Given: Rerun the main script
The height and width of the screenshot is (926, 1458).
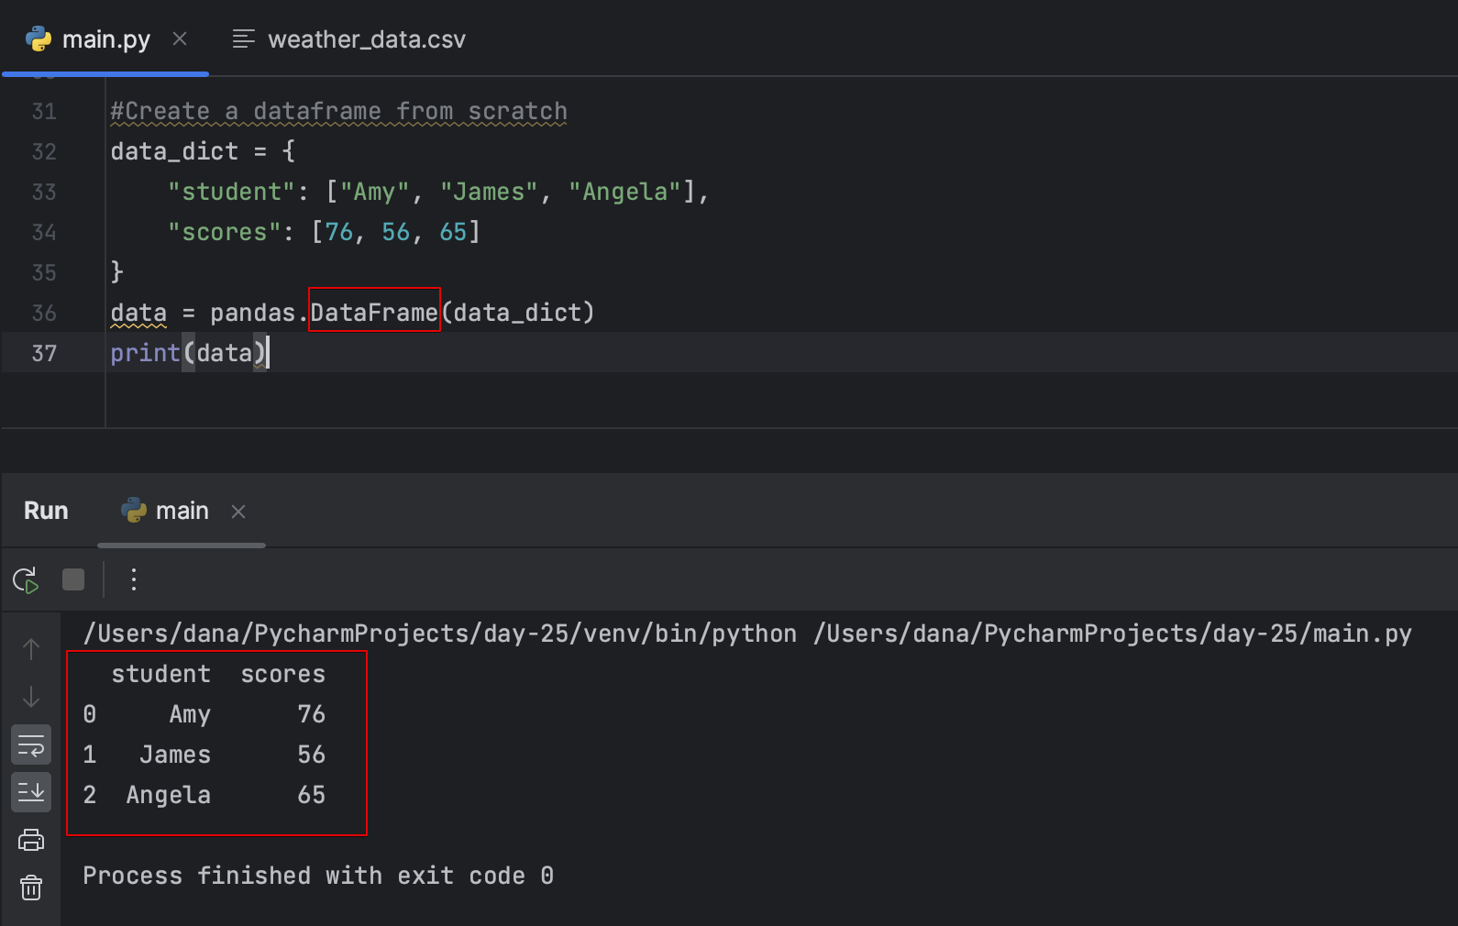Looking at the screenshot, I should 26,579.
